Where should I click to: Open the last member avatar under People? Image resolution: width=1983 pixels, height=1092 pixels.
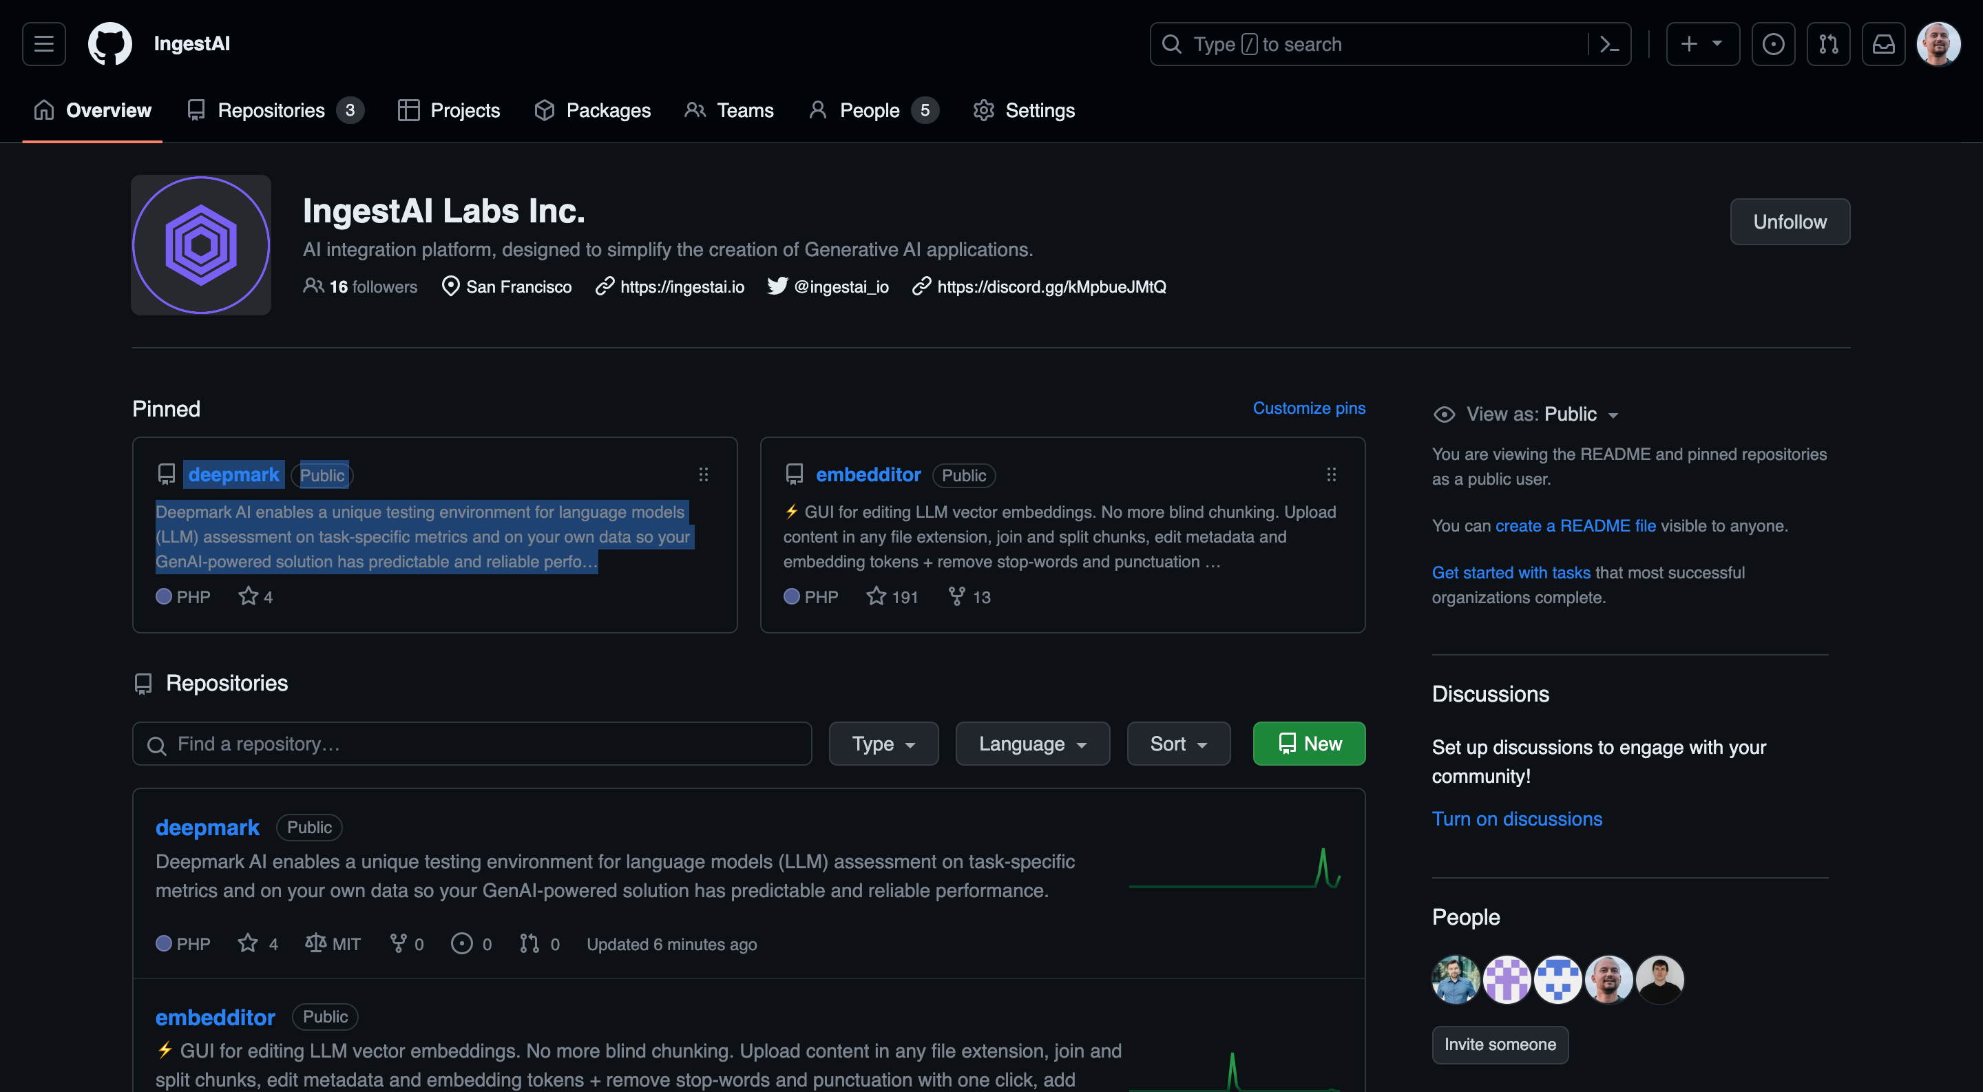pos(1659,980)
